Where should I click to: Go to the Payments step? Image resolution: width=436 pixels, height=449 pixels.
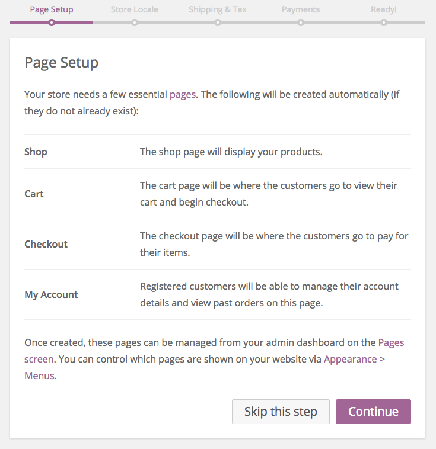[301, 9]
